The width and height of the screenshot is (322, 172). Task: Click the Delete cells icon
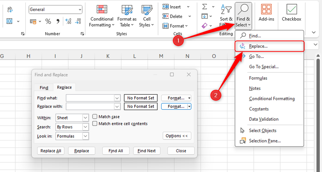pyautogui.click(x=165, y=16)
